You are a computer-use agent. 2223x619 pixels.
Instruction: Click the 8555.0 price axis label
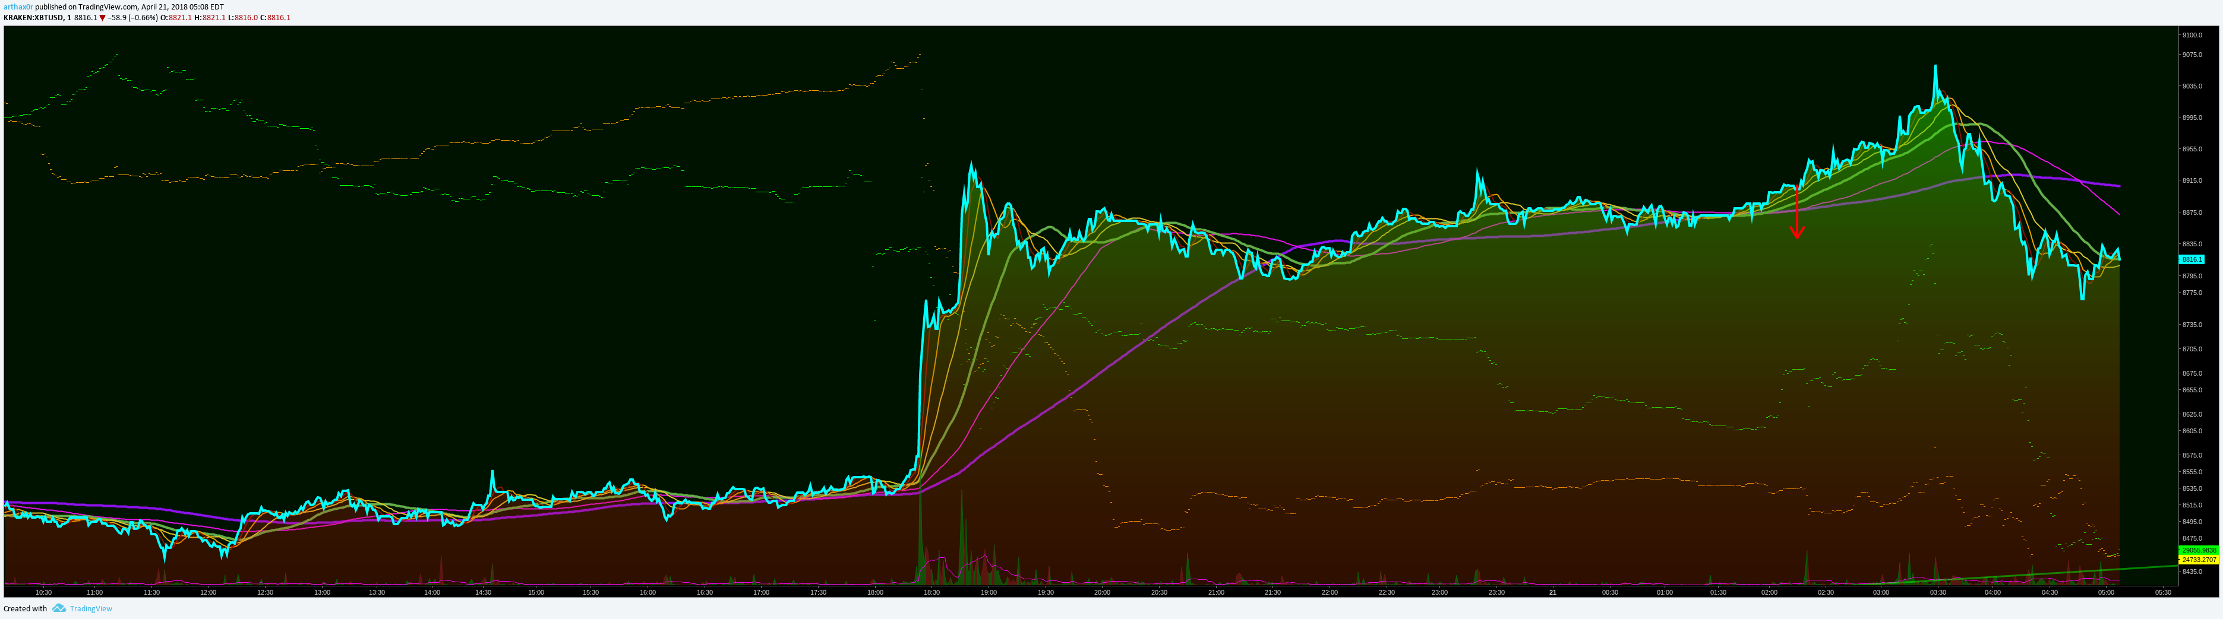coord(2192,472)
